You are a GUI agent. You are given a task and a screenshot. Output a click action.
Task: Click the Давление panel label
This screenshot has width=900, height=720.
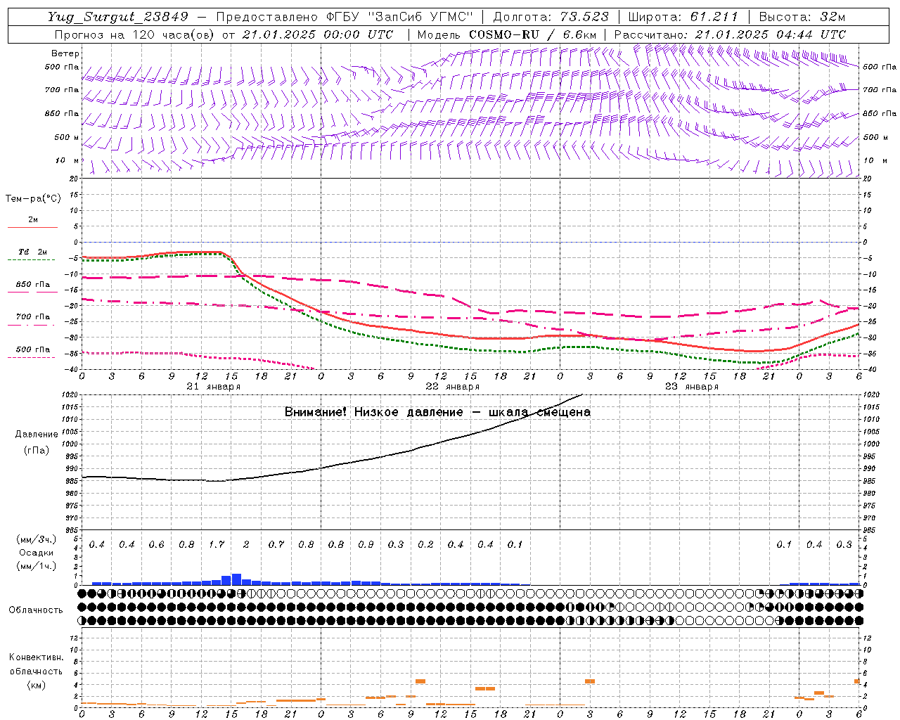pyautogui.click(x=37, y=435)
